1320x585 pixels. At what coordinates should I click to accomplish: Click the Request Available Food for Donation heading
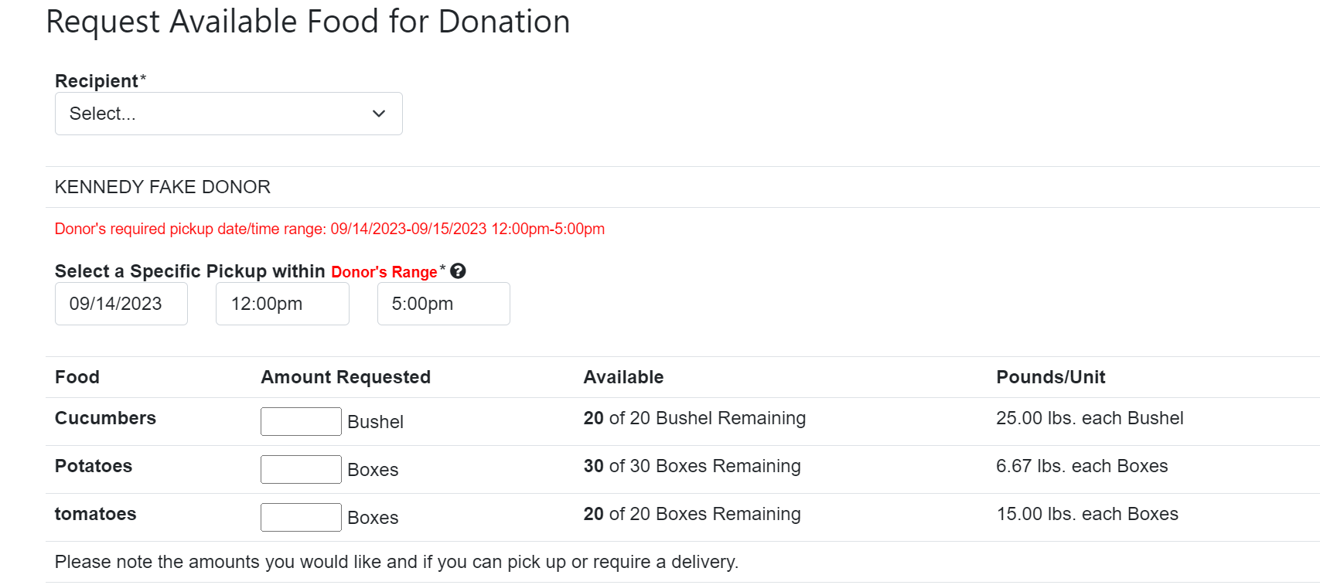[x=308, y=22]
